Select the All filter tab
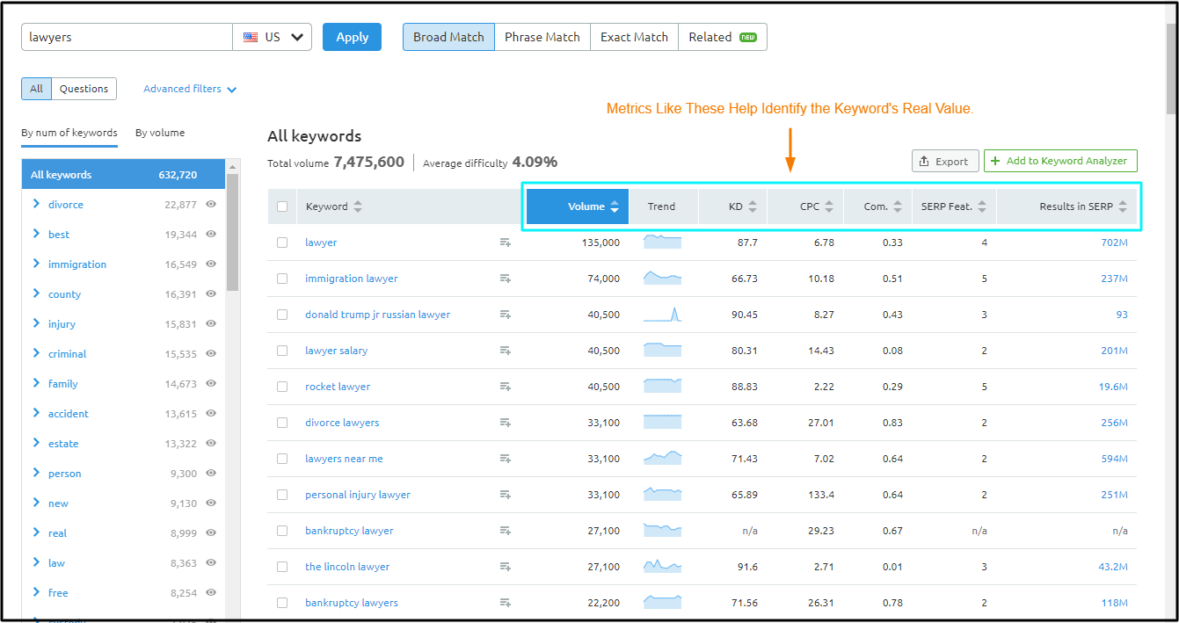 [36, 89]
